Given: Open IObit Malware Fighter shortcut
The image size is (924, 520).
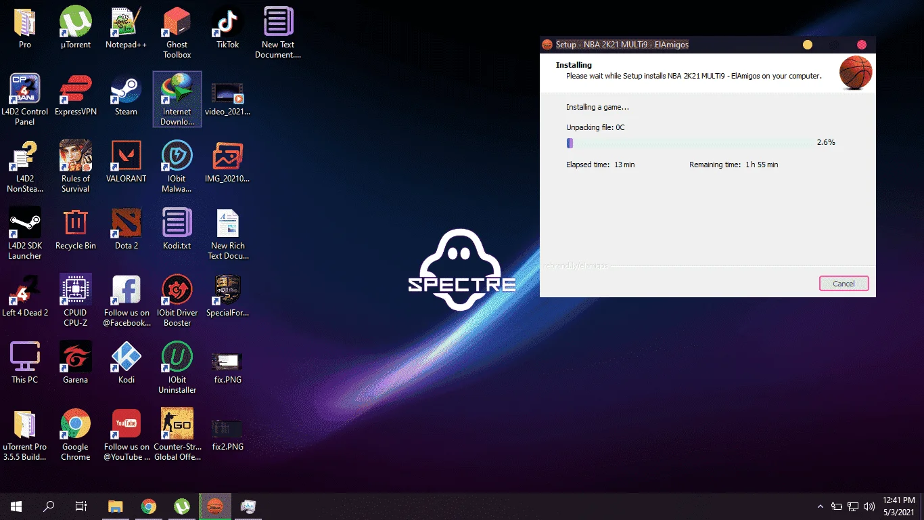Looking at the screenshot, I should click(x=177, y=166).
